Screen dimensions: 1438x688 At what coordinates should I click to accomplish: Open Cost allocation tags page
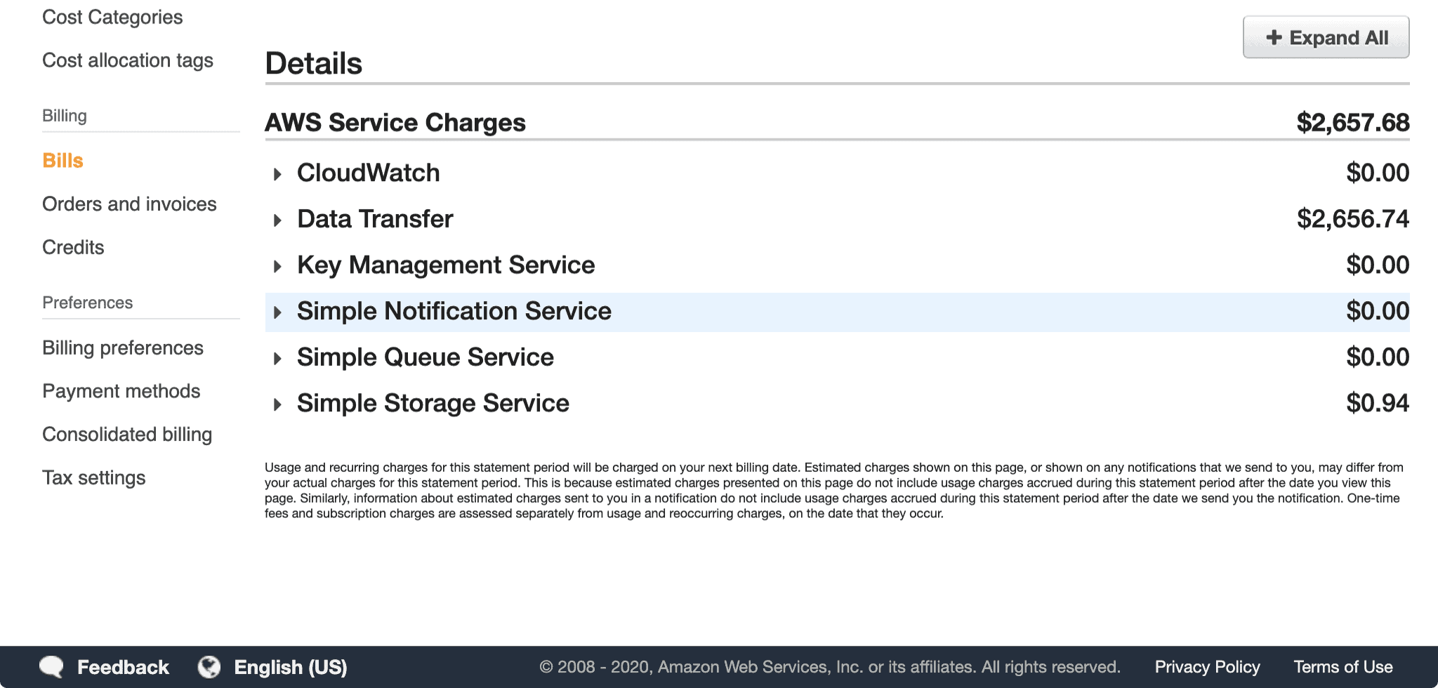pyautogui.click(x=128, y=61)
